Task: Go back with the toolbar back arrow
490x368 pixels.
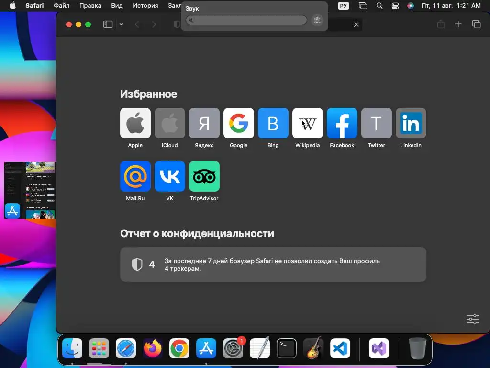Action: [x=137, y=24]
